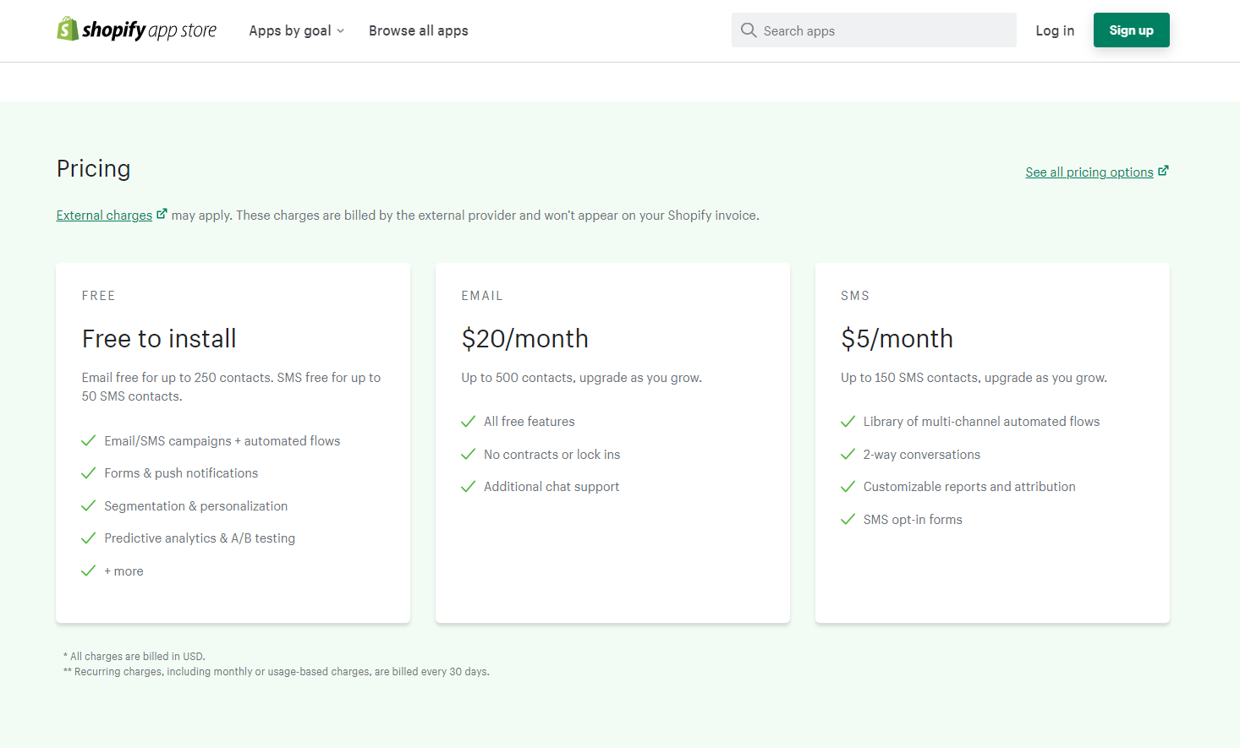1240x748 pixels.
Task: Click checkmark beside Forms & push notifications
Action: (x=88, y=473)
